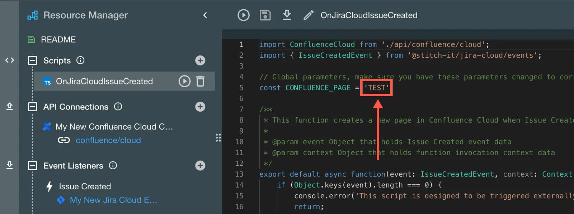Add a new API connection
Viewport: 574px width, 214px height.
[x=200, y=107]
